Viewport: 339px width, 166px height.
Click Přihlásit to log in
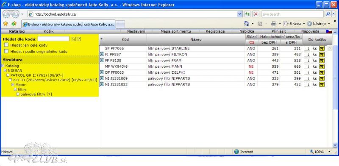(279, 31)
